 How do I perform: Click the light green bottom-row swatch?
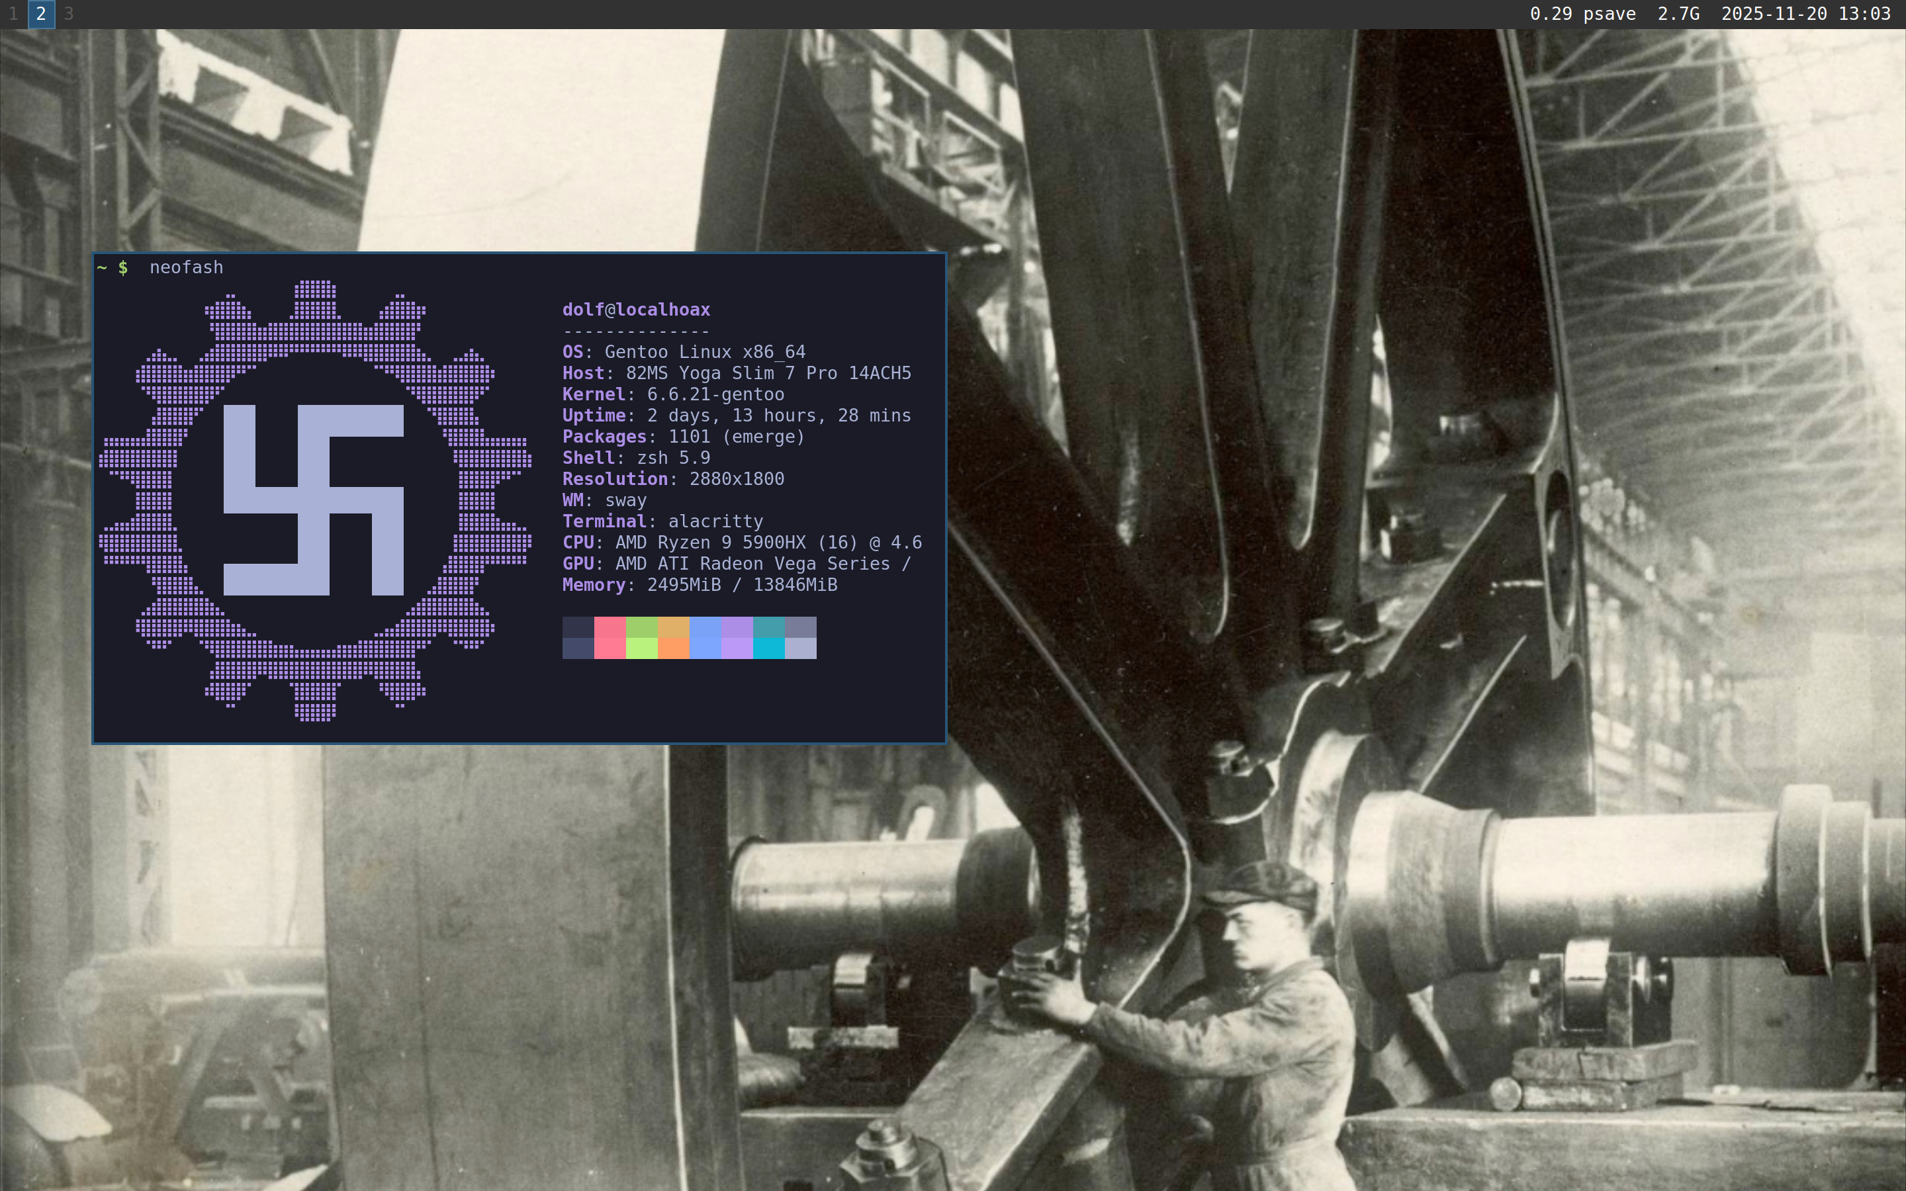coord(641,648)
